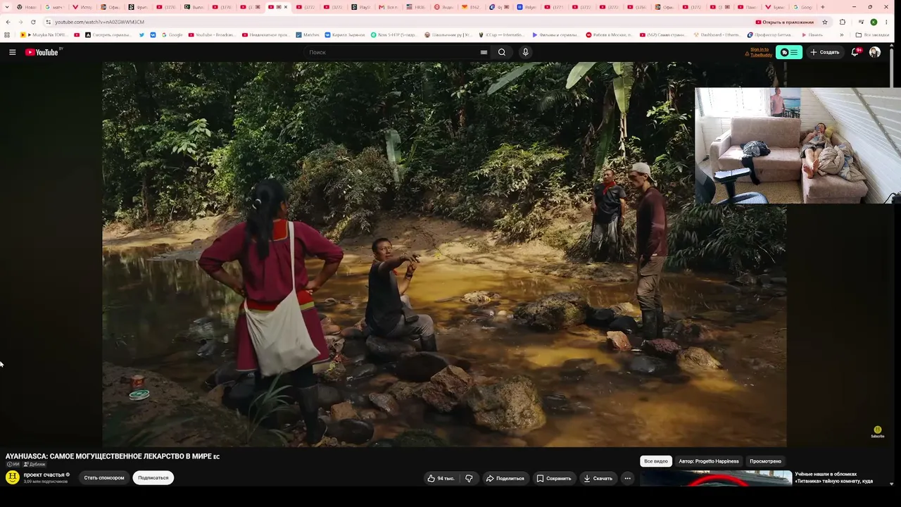
Task: Go back to the previous page
Action: tap(8, 22)
